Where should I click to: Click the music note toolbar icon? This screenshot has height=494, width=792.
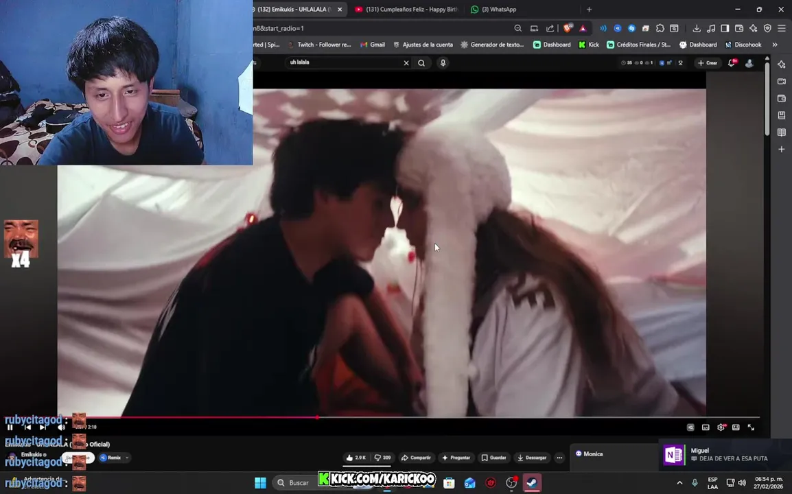(711, 28)
